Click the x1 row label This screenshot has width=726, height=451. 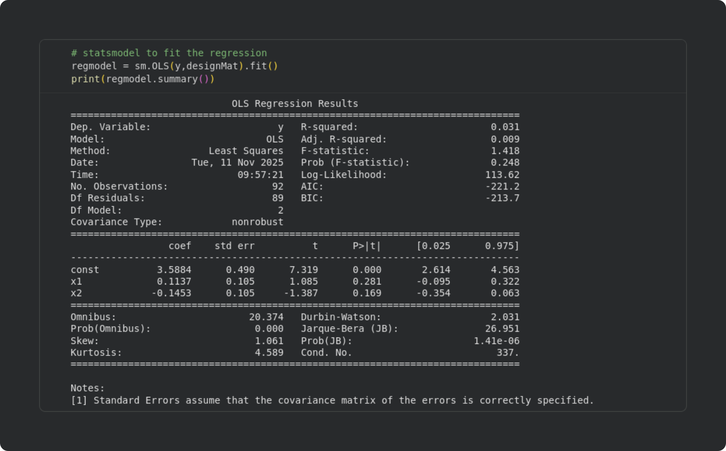(76, 281)
